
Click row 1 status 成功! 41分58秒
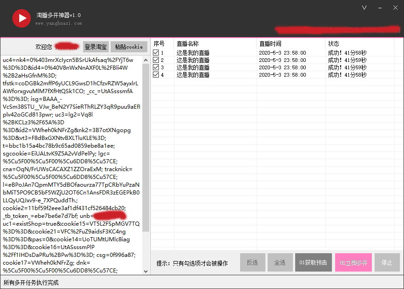[x=347, y=53]
